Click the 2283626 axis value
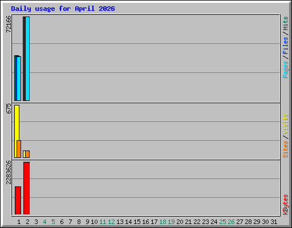Screen dimensions: 292x228 (x=9, y=172)
